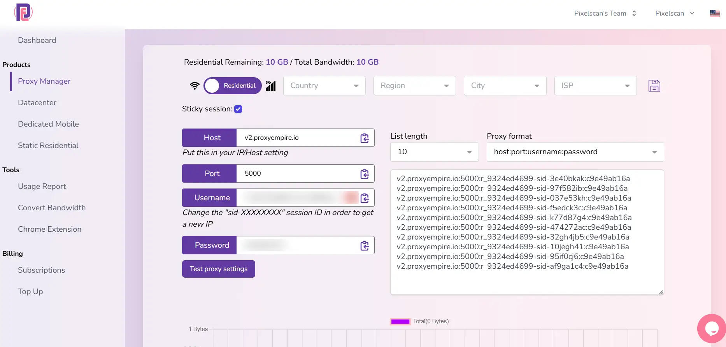This screenshot has width=726, height=347.
Task: Click proxy line containing sid-10jegh41
Action: (x=513, y=247)
